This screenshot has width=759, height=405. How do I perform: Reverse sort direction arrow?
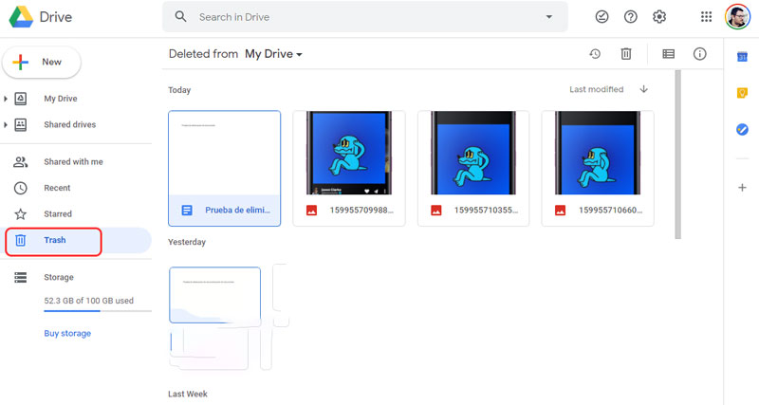644,89
